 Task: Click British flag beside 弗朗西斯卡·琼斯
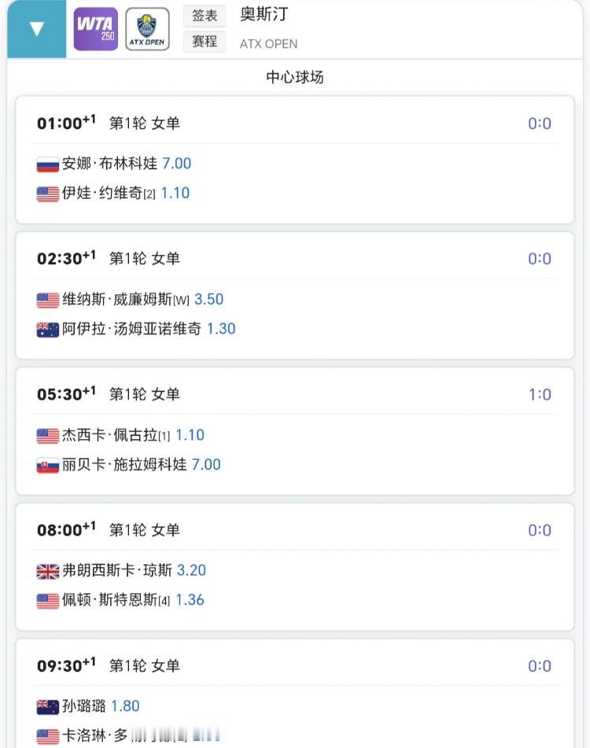click(x=48, y=571)
